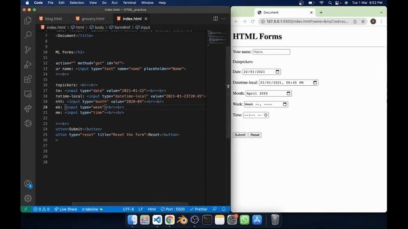Image resolution: width=408 pixels, height=229 pixels.
Task: Reload the page in Chrome
Action: [252, 22]
